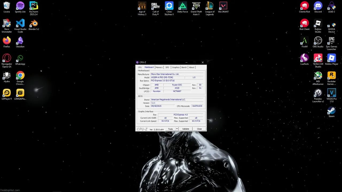Image resolution: width=342 pixels, height=192 pixels.
Task: Open the Discord desktop icon
Action: click(318, 7)
